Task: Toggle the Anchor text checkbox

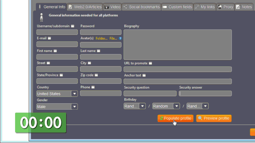Action: (144, 75)
